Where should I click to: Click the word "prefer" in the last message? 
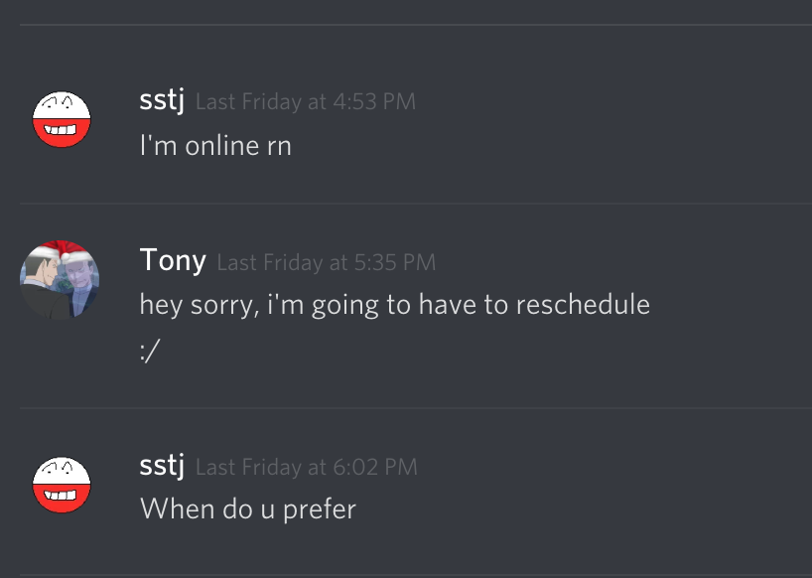coord(320,510)
